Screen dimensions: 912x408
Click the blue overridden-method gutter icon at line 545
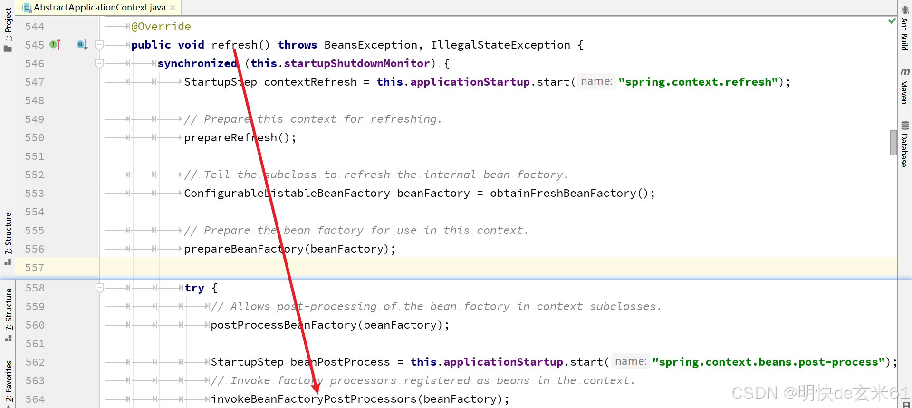82,45
